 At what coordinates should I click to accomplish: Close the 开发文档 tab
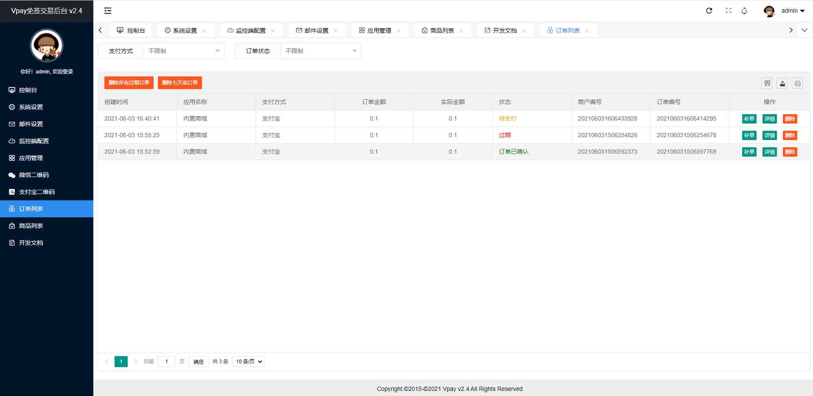click(x=524, y=31)
